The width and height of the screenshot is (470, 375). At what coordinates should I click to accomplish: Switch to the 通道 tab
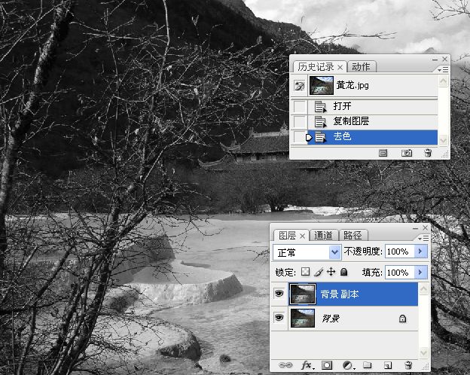pyautogui.click(x=323, y=235)
